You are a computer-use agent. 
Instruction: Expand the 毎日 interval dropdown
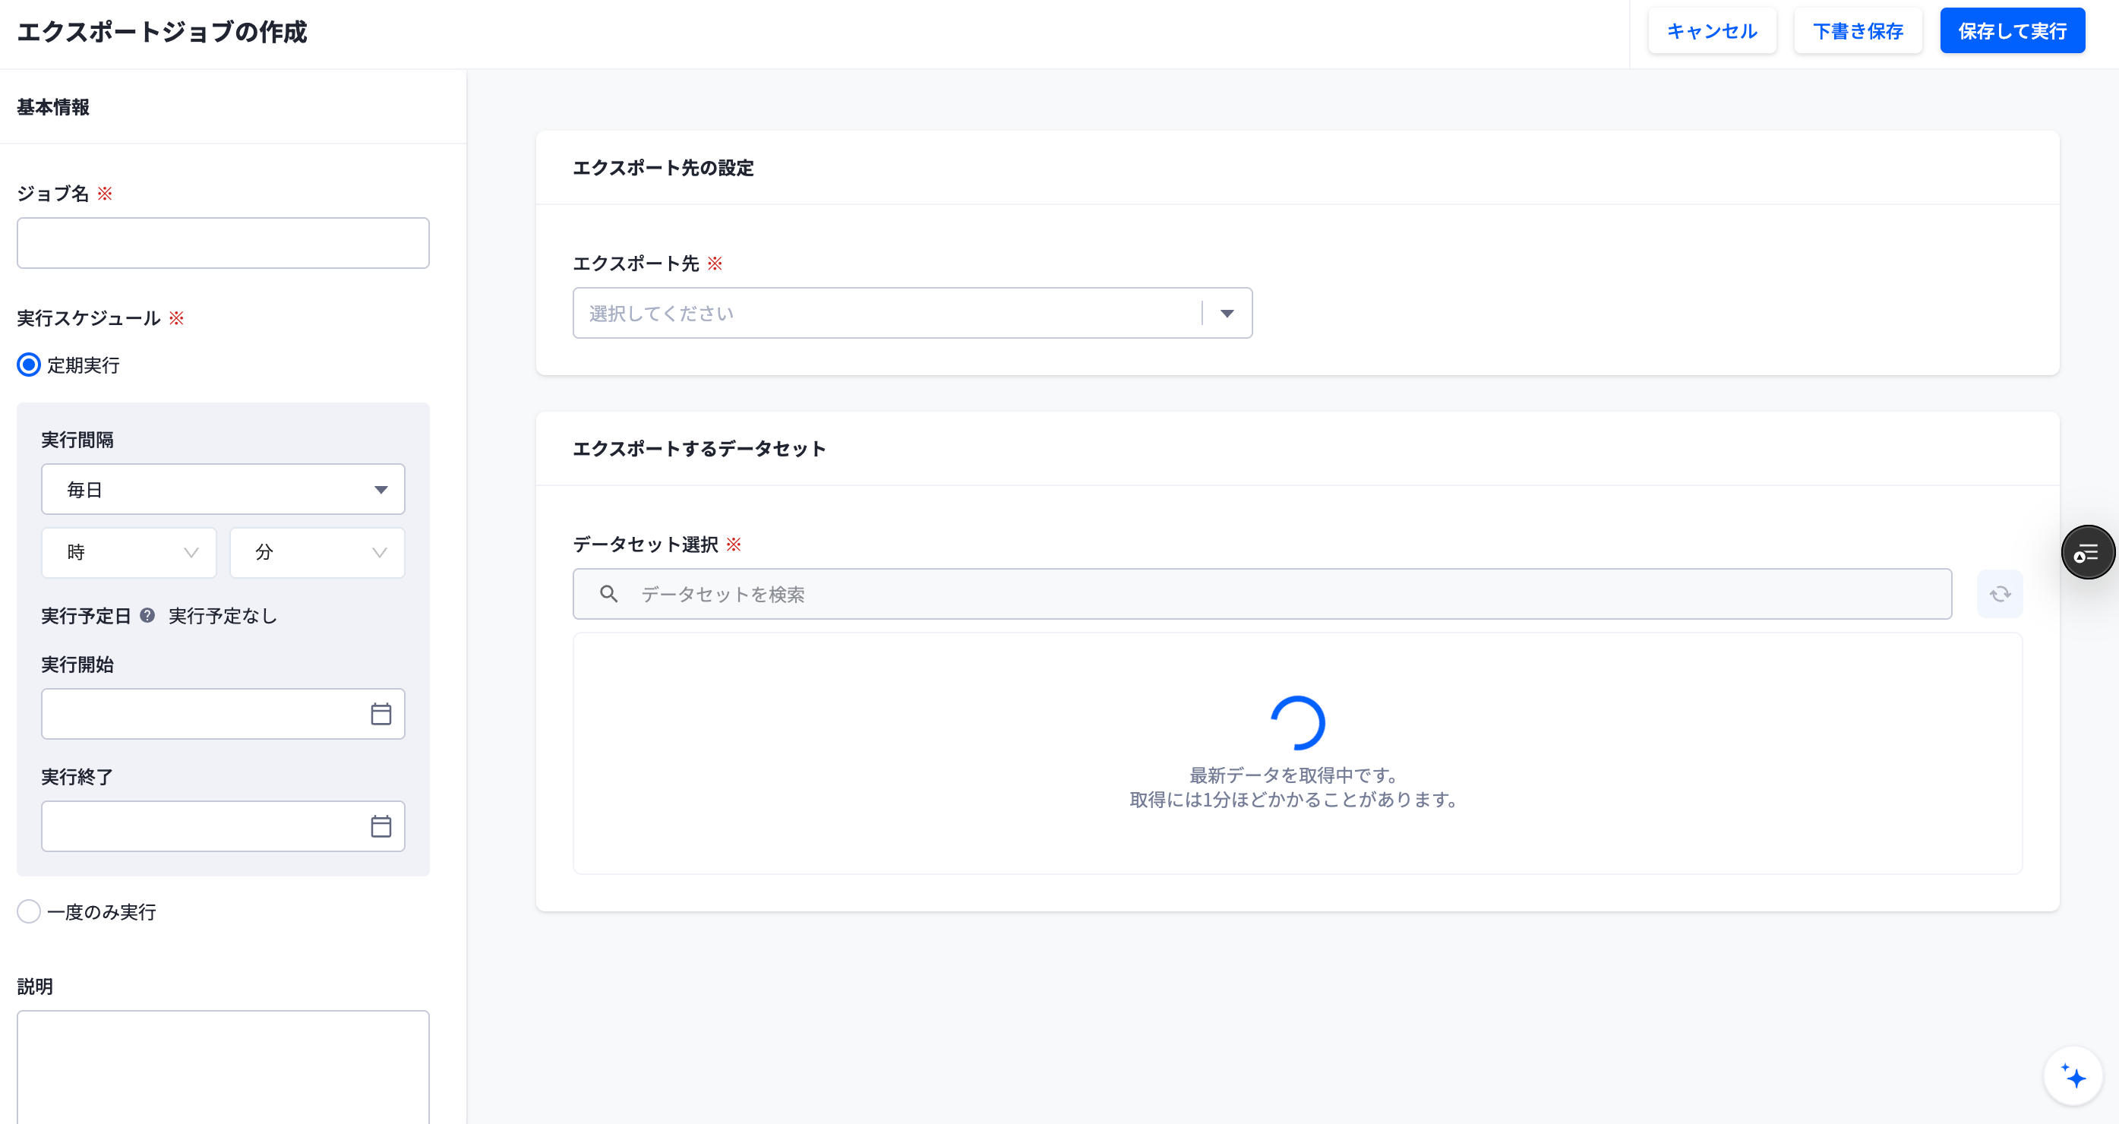[x=223, y=490]
